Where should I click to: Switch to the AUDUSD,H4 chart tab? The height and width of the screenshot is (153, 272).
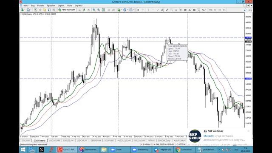pos(54,141)
